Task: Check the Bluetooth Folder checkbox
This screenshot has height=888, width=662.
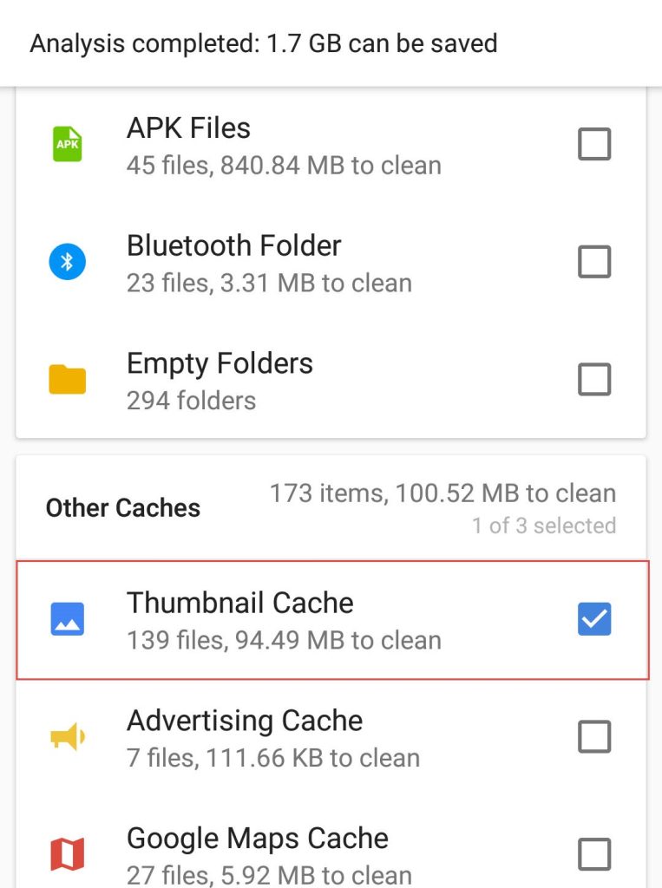Action: pos(594,261)
